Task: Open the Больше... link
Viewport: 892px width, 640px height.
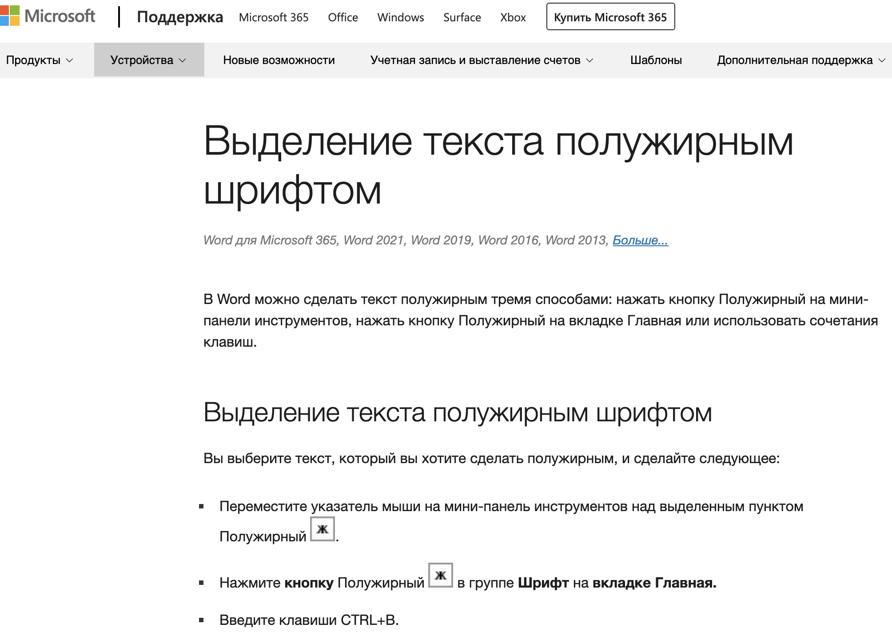Action: pos(640,240)
